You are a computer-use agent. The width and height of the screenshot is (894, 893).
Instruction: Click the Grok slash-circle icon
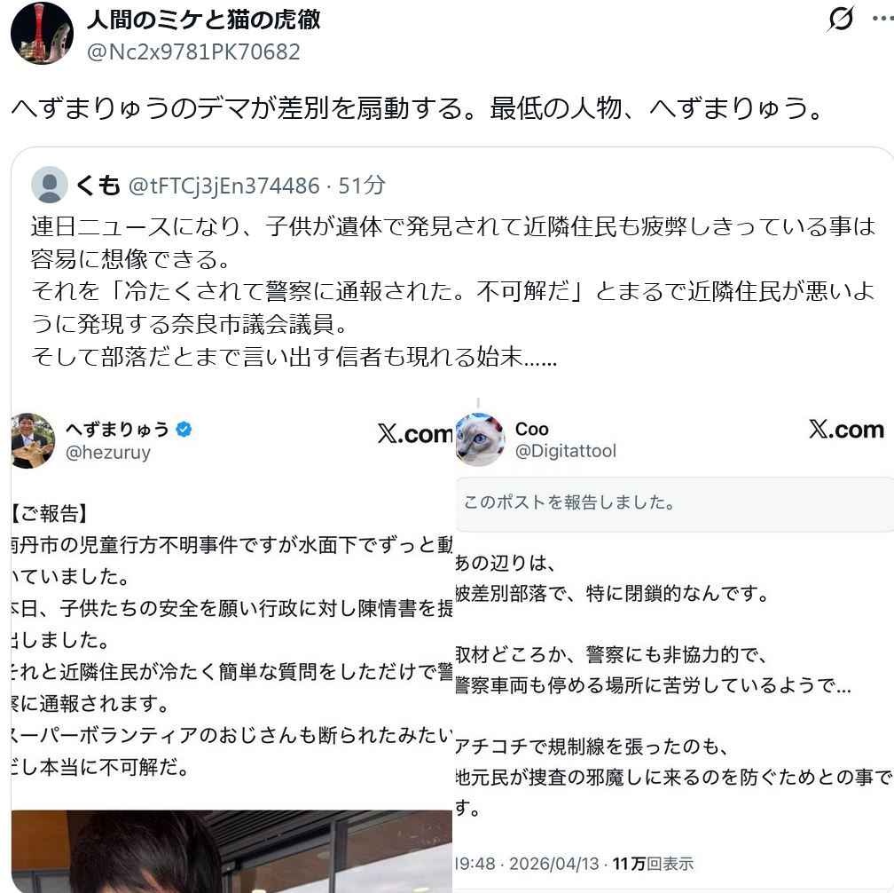point(841,19)
